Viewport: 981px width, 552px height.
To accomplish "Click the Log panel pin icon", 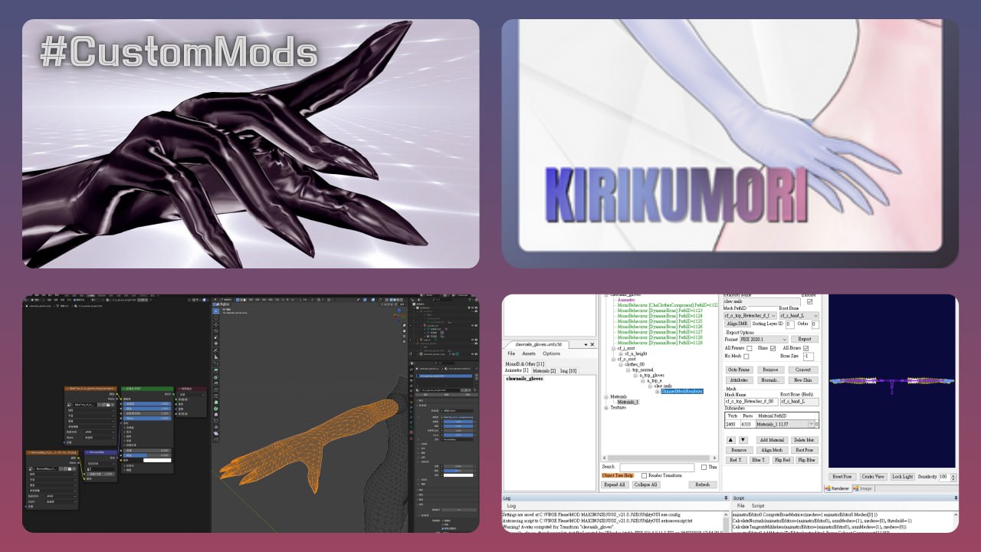I will (x=726, y=498).
